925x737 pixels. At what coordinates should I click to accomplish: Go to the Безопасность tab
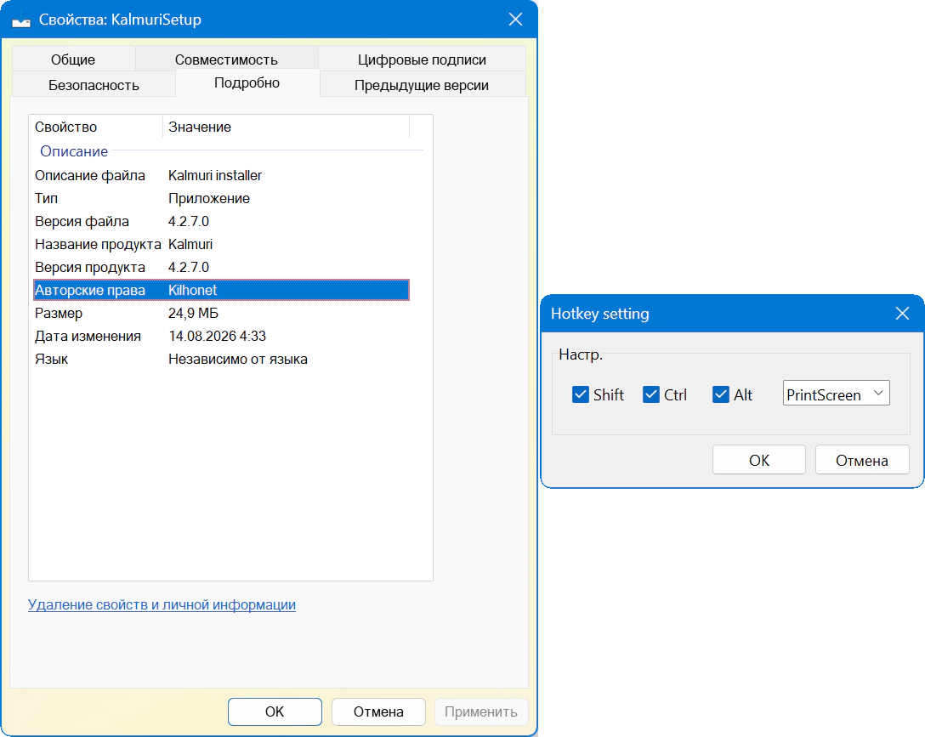point(94,85)
